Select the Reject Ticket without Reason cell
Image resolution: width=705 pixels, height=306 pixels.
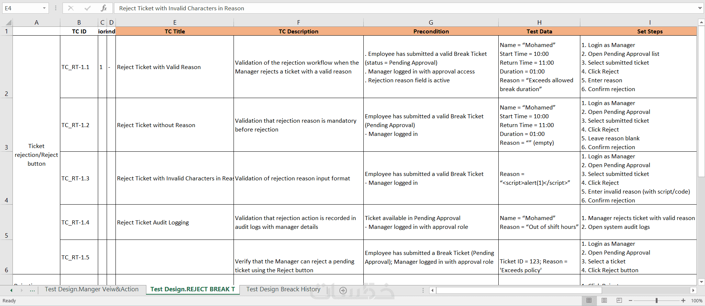[175, 125]
